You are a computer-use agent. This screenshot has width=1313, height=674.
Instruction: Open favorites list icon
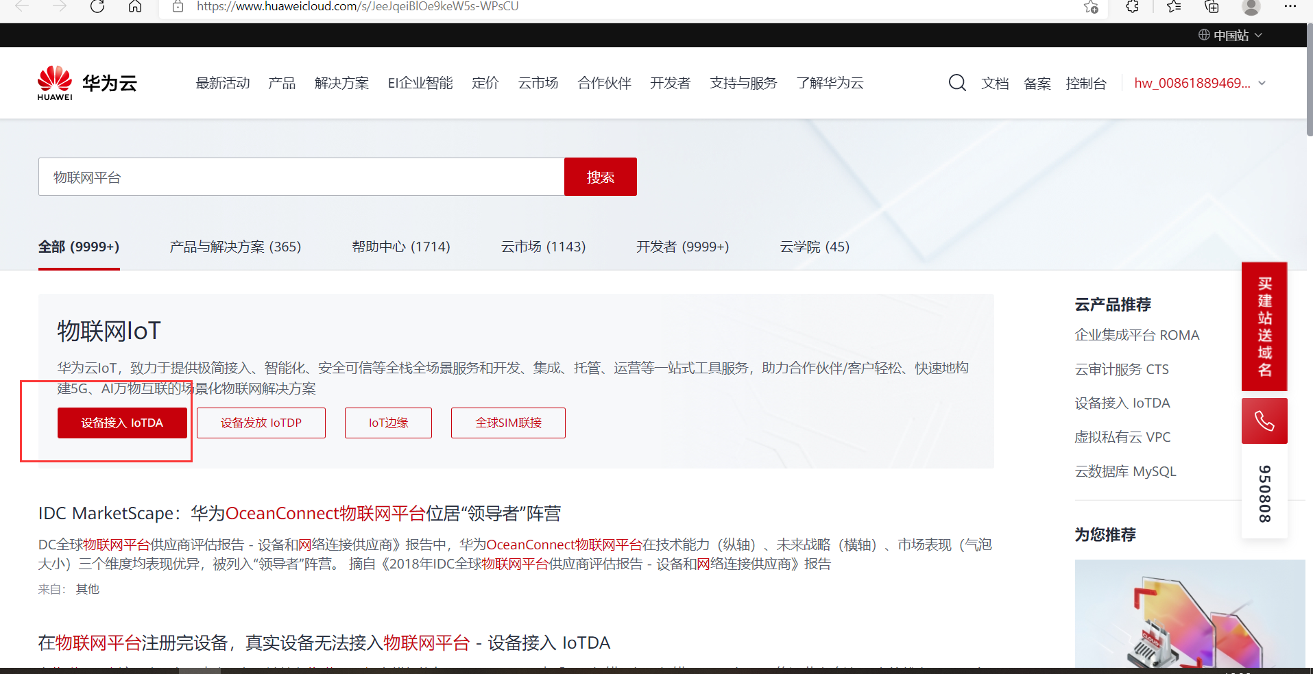point(1173,7)
